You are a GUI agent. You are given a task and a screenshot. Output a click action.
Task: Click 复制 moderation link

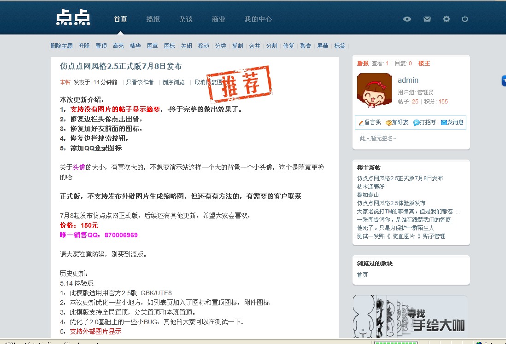[237, 46]
